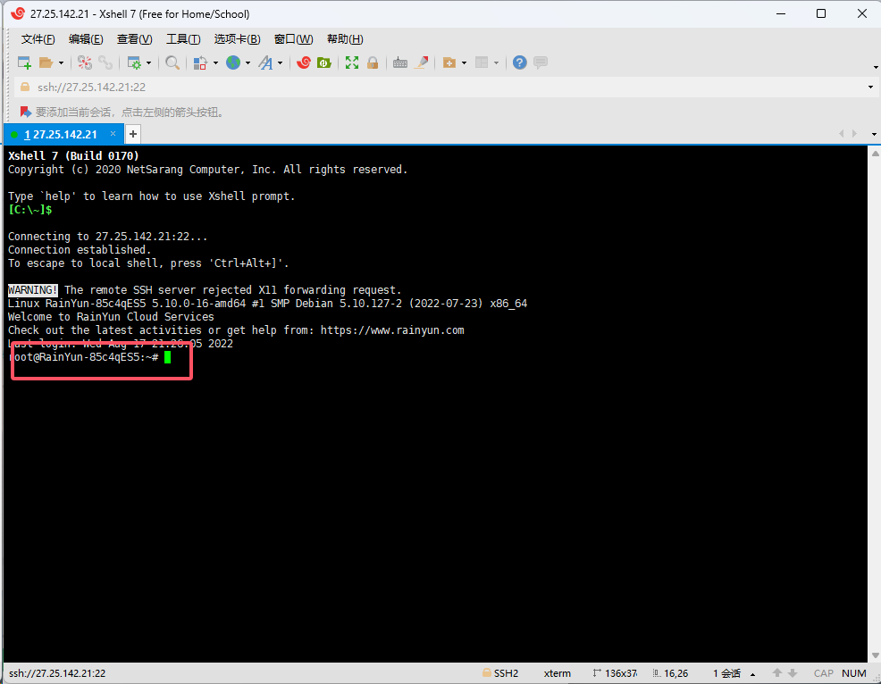
Task: Open the virtual keyboard icon
Action: click(x=400, y=63)
